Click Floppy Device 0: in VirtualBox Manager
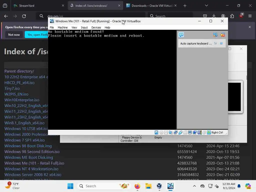Image resolution: width=256 pixels, height=192 pixels. pyautogui.click(x=132, y=137)
